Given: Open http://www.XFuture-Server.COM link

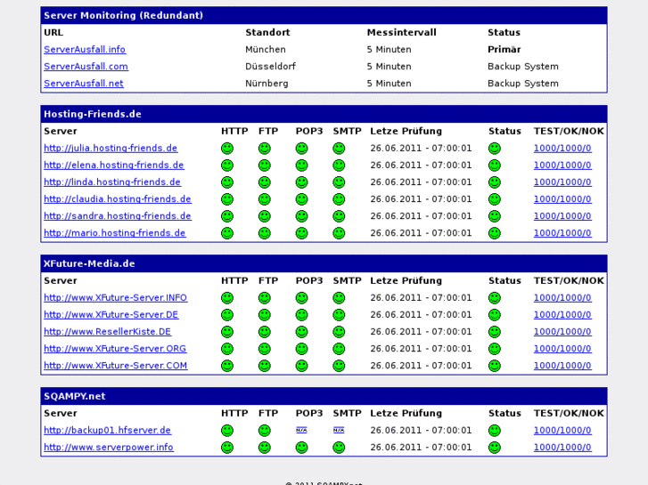Looking at the screenshot, I should click(x=115, y=365).
